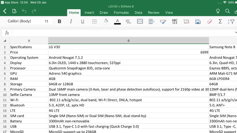This screenshot has height=133, width=237.
Task: Open cell borders options
Action: [94, 21]
